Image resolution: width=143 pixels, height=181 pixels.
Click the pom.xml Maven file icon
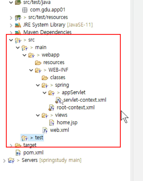tap(18, 153)
